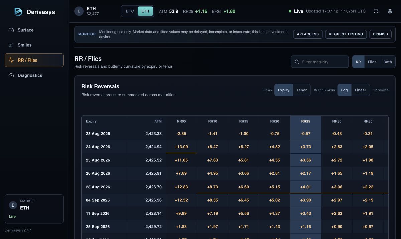Click the +4.01 RR25 cell
Image resolution: width=401 pixels, height=239 pixels.
pos(306,187)
